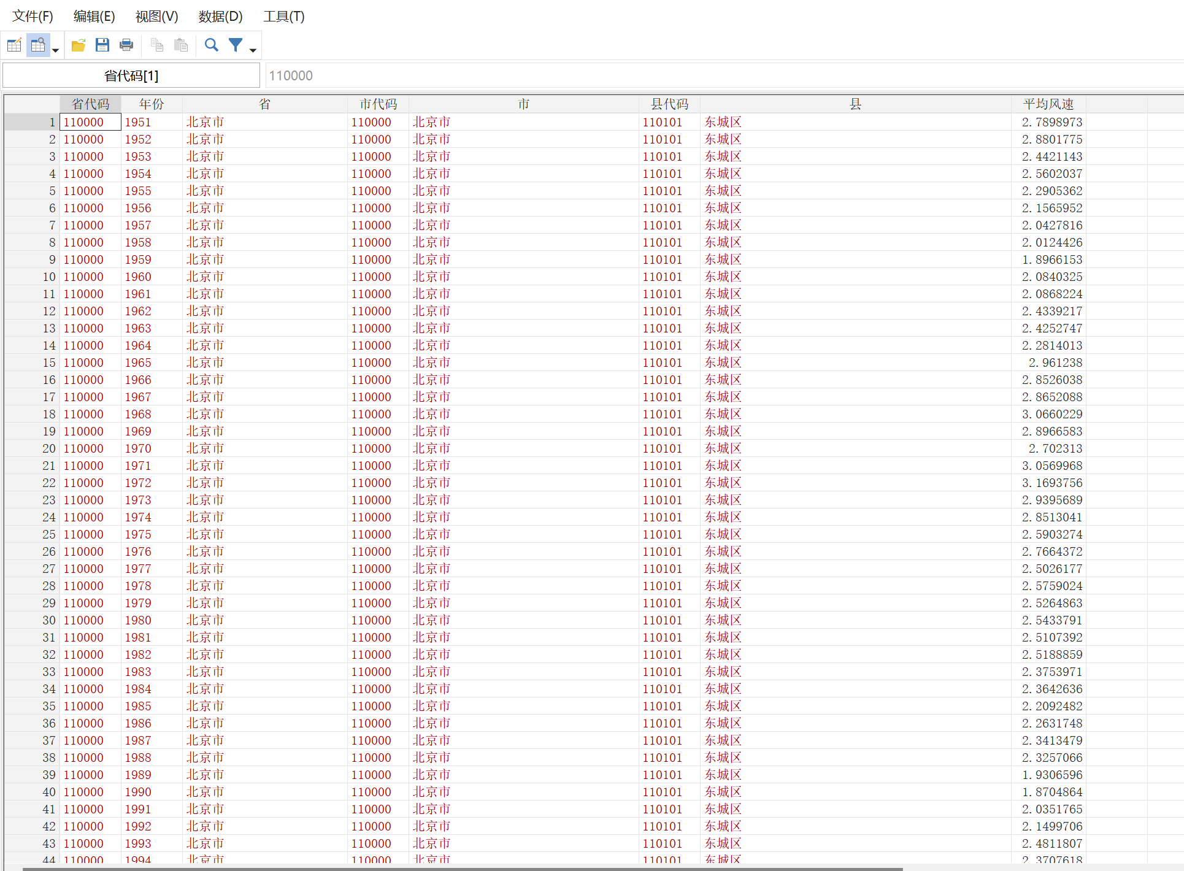Select the 平均风速 column header
This screenshot has height=871, width=1184.
click(x=1048, y=104)
